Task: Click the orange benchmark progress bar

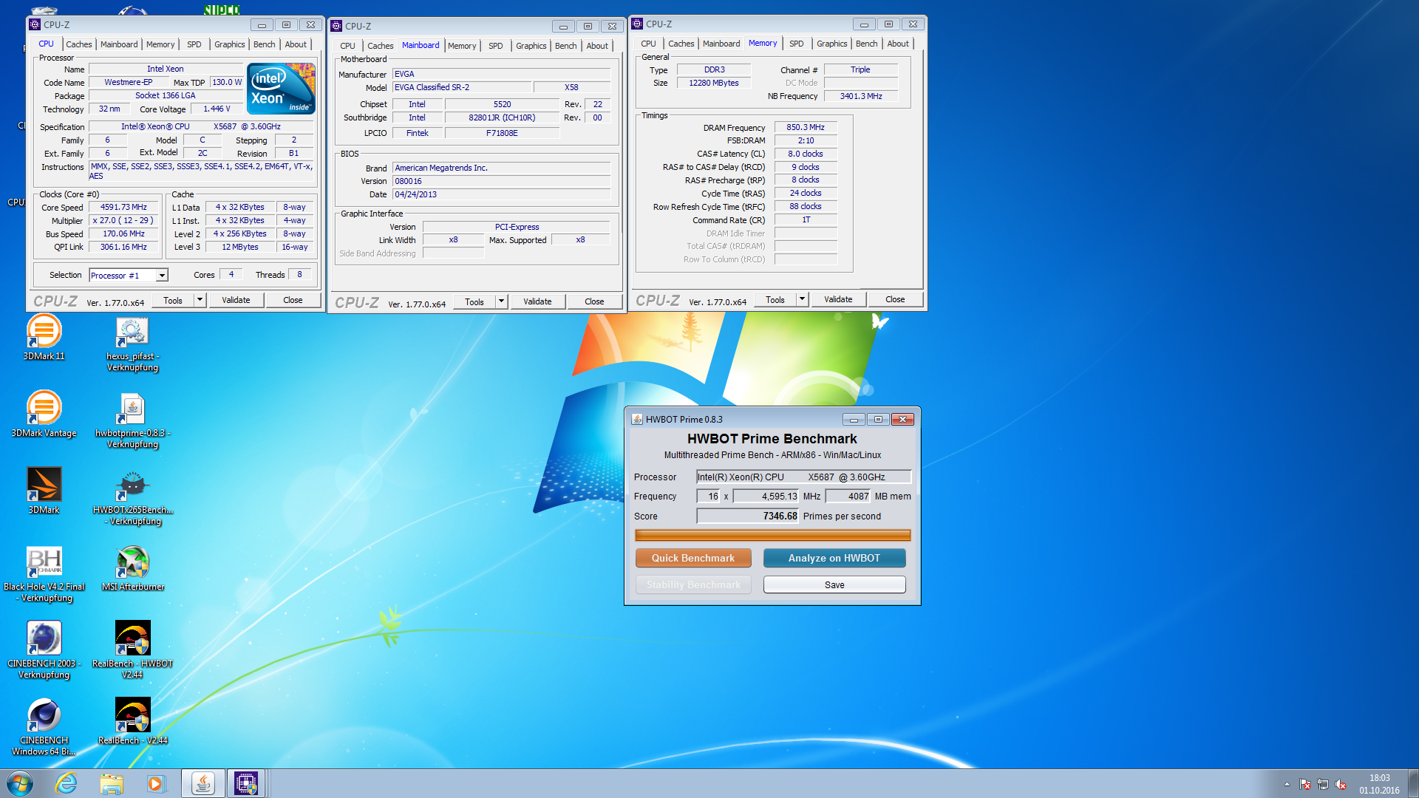Action: 772,535
